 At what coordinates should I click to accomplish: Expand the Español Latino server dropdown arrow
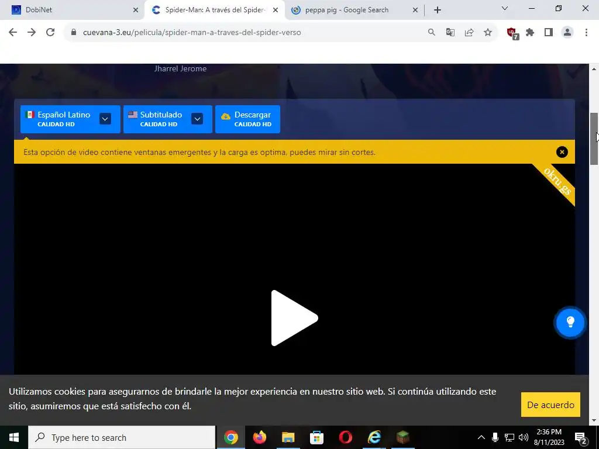(x=105, y=119)
